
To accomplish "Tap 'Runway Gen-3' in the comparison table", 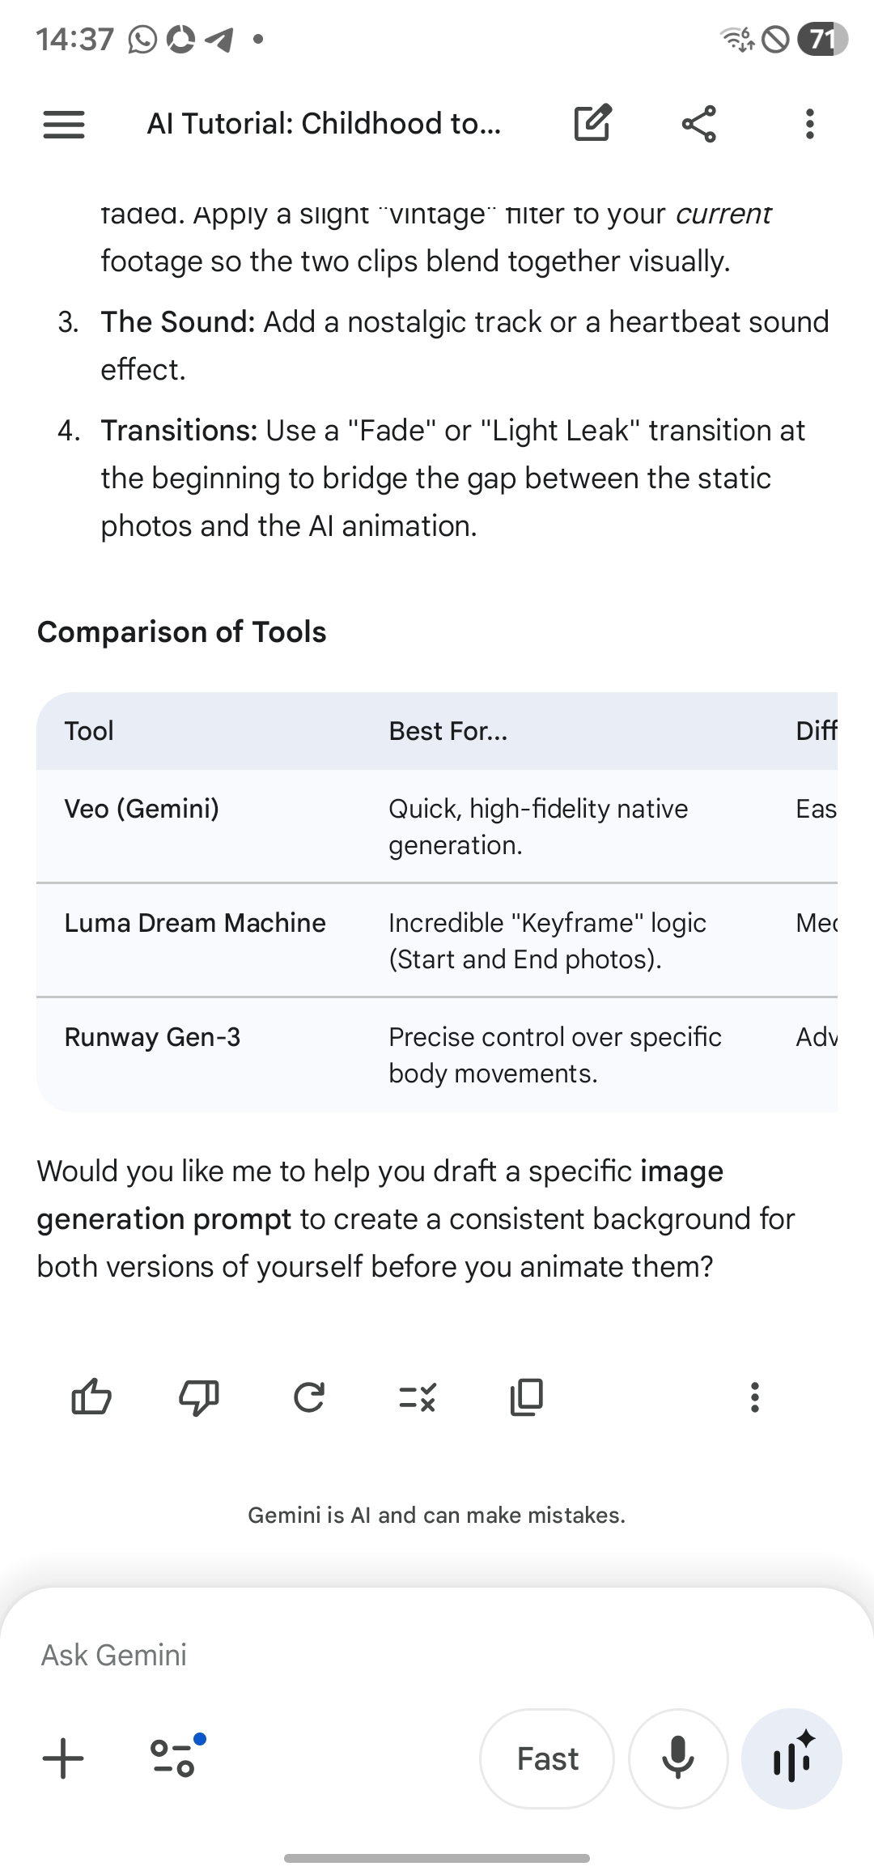I will (x=152, y=1037).
